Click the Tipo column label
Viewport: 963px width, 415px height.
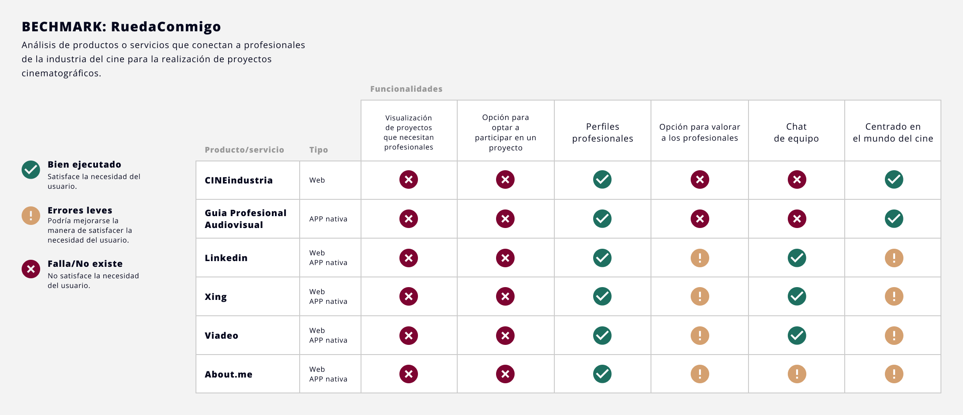coord(318,150)
